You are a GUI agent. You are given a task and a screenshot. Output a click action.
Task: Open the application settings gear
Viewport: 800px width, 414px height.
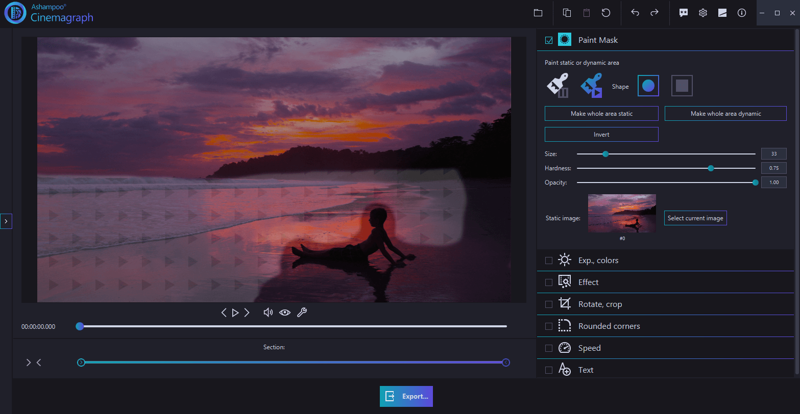click(x=702, y=12)
